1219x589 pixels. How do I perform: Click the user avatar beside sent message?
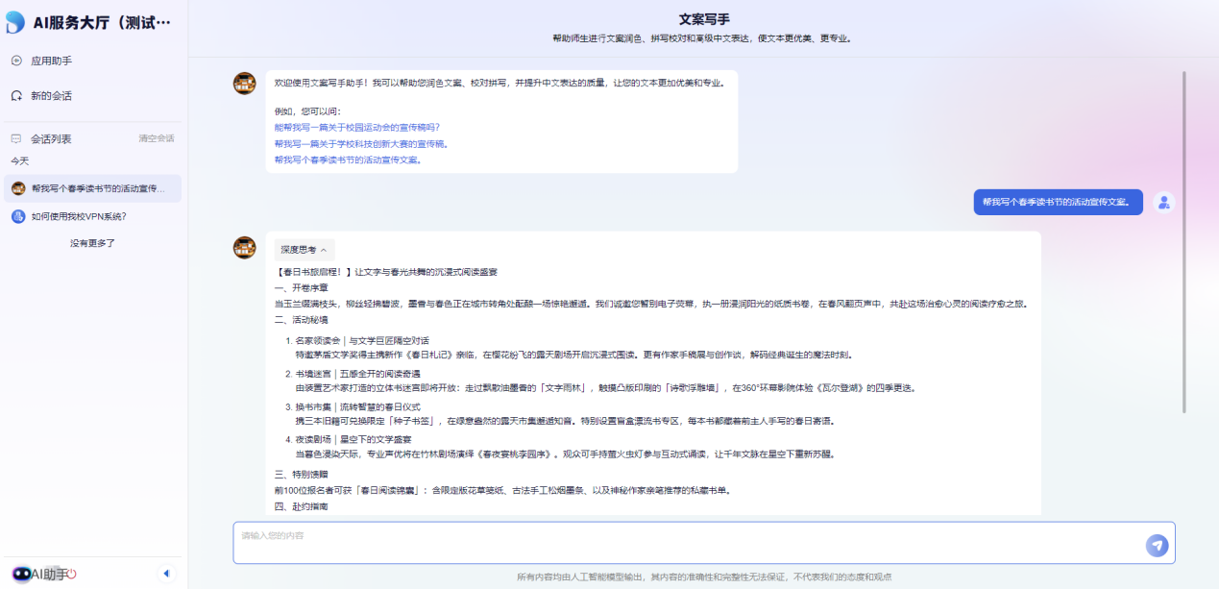pyautogui.click(x=1163, y=202)
